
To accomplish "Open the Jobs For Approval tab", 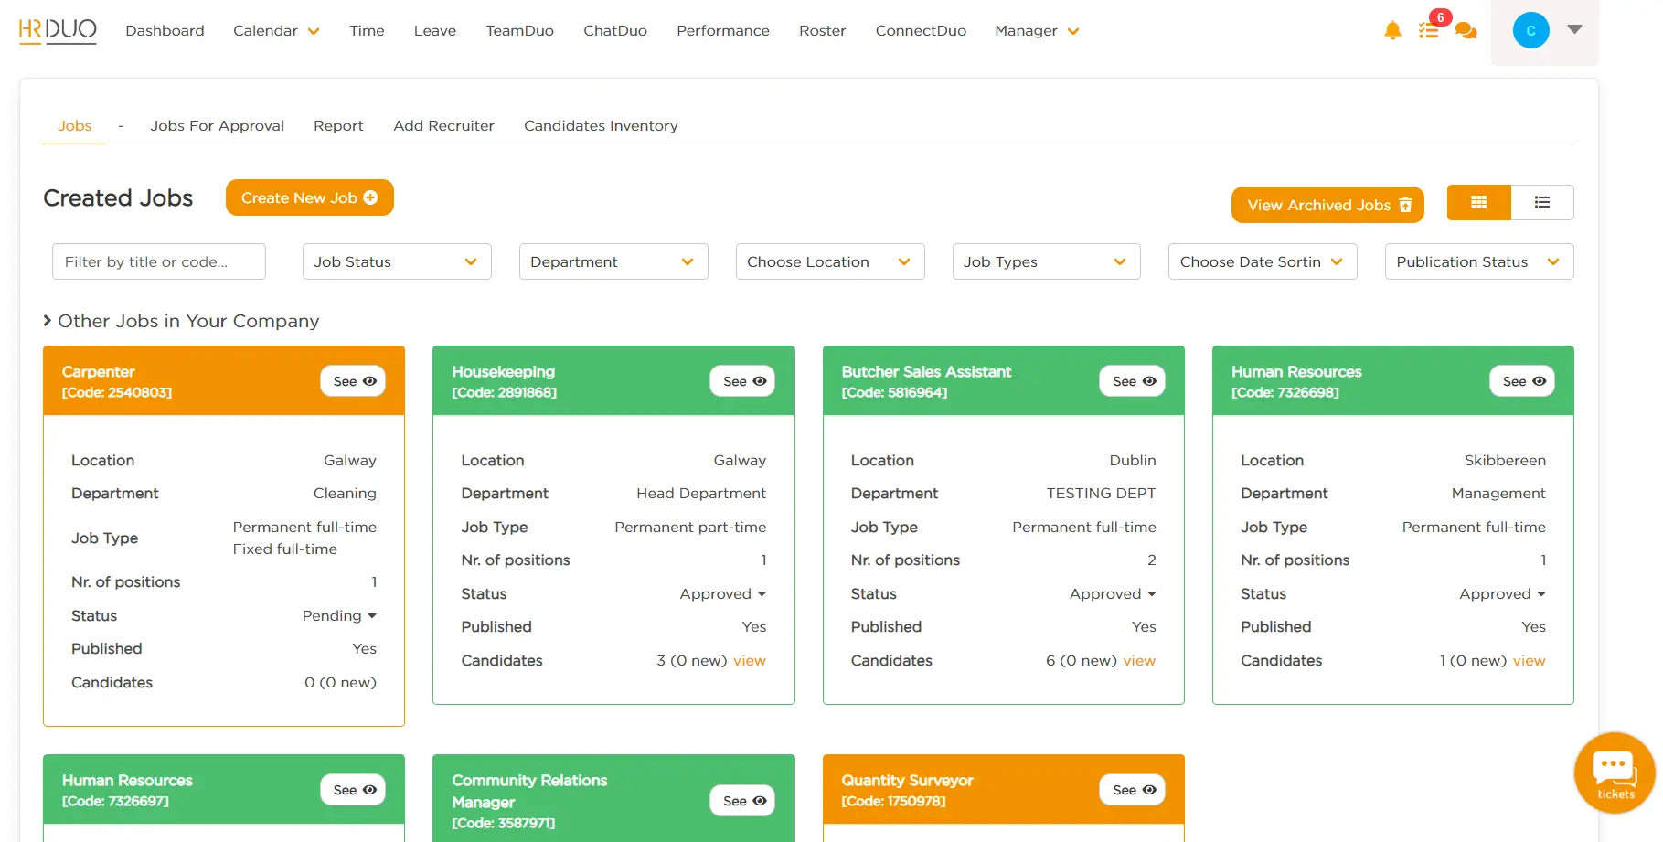I will coord(217,126).
